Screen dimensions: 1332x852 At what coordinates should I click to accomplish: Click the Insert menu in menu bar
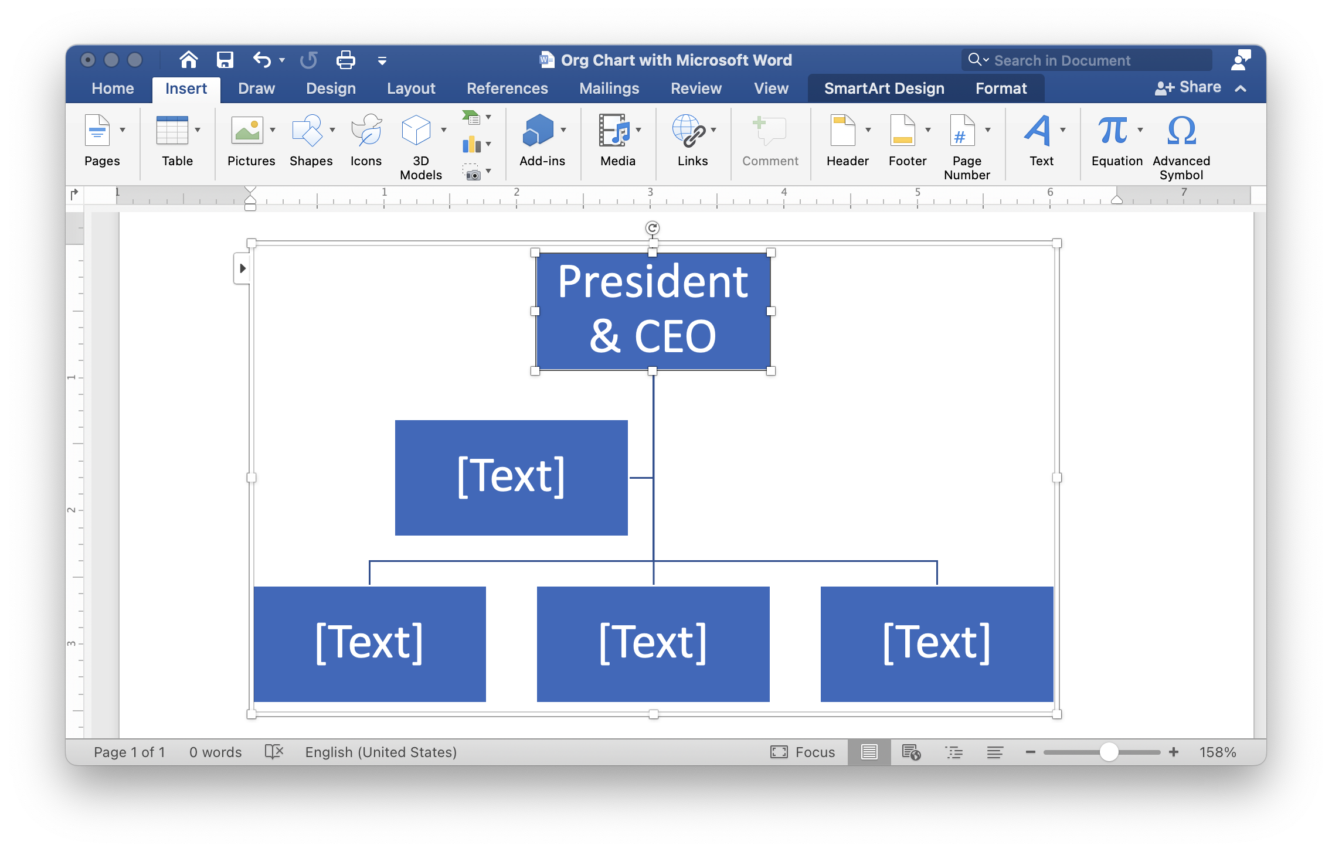pyautogui.click(x=185, y=89)
